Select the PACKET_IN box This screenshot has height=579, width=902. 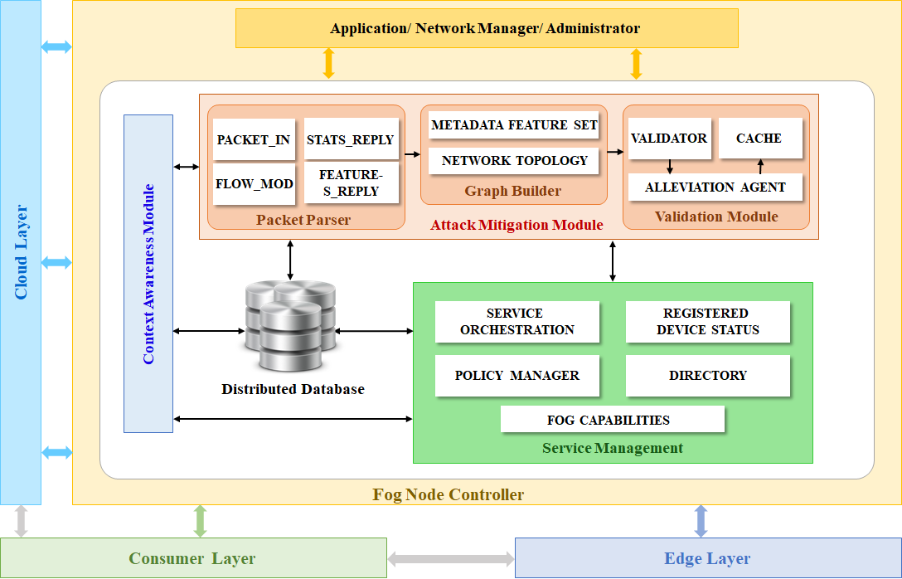254,139
